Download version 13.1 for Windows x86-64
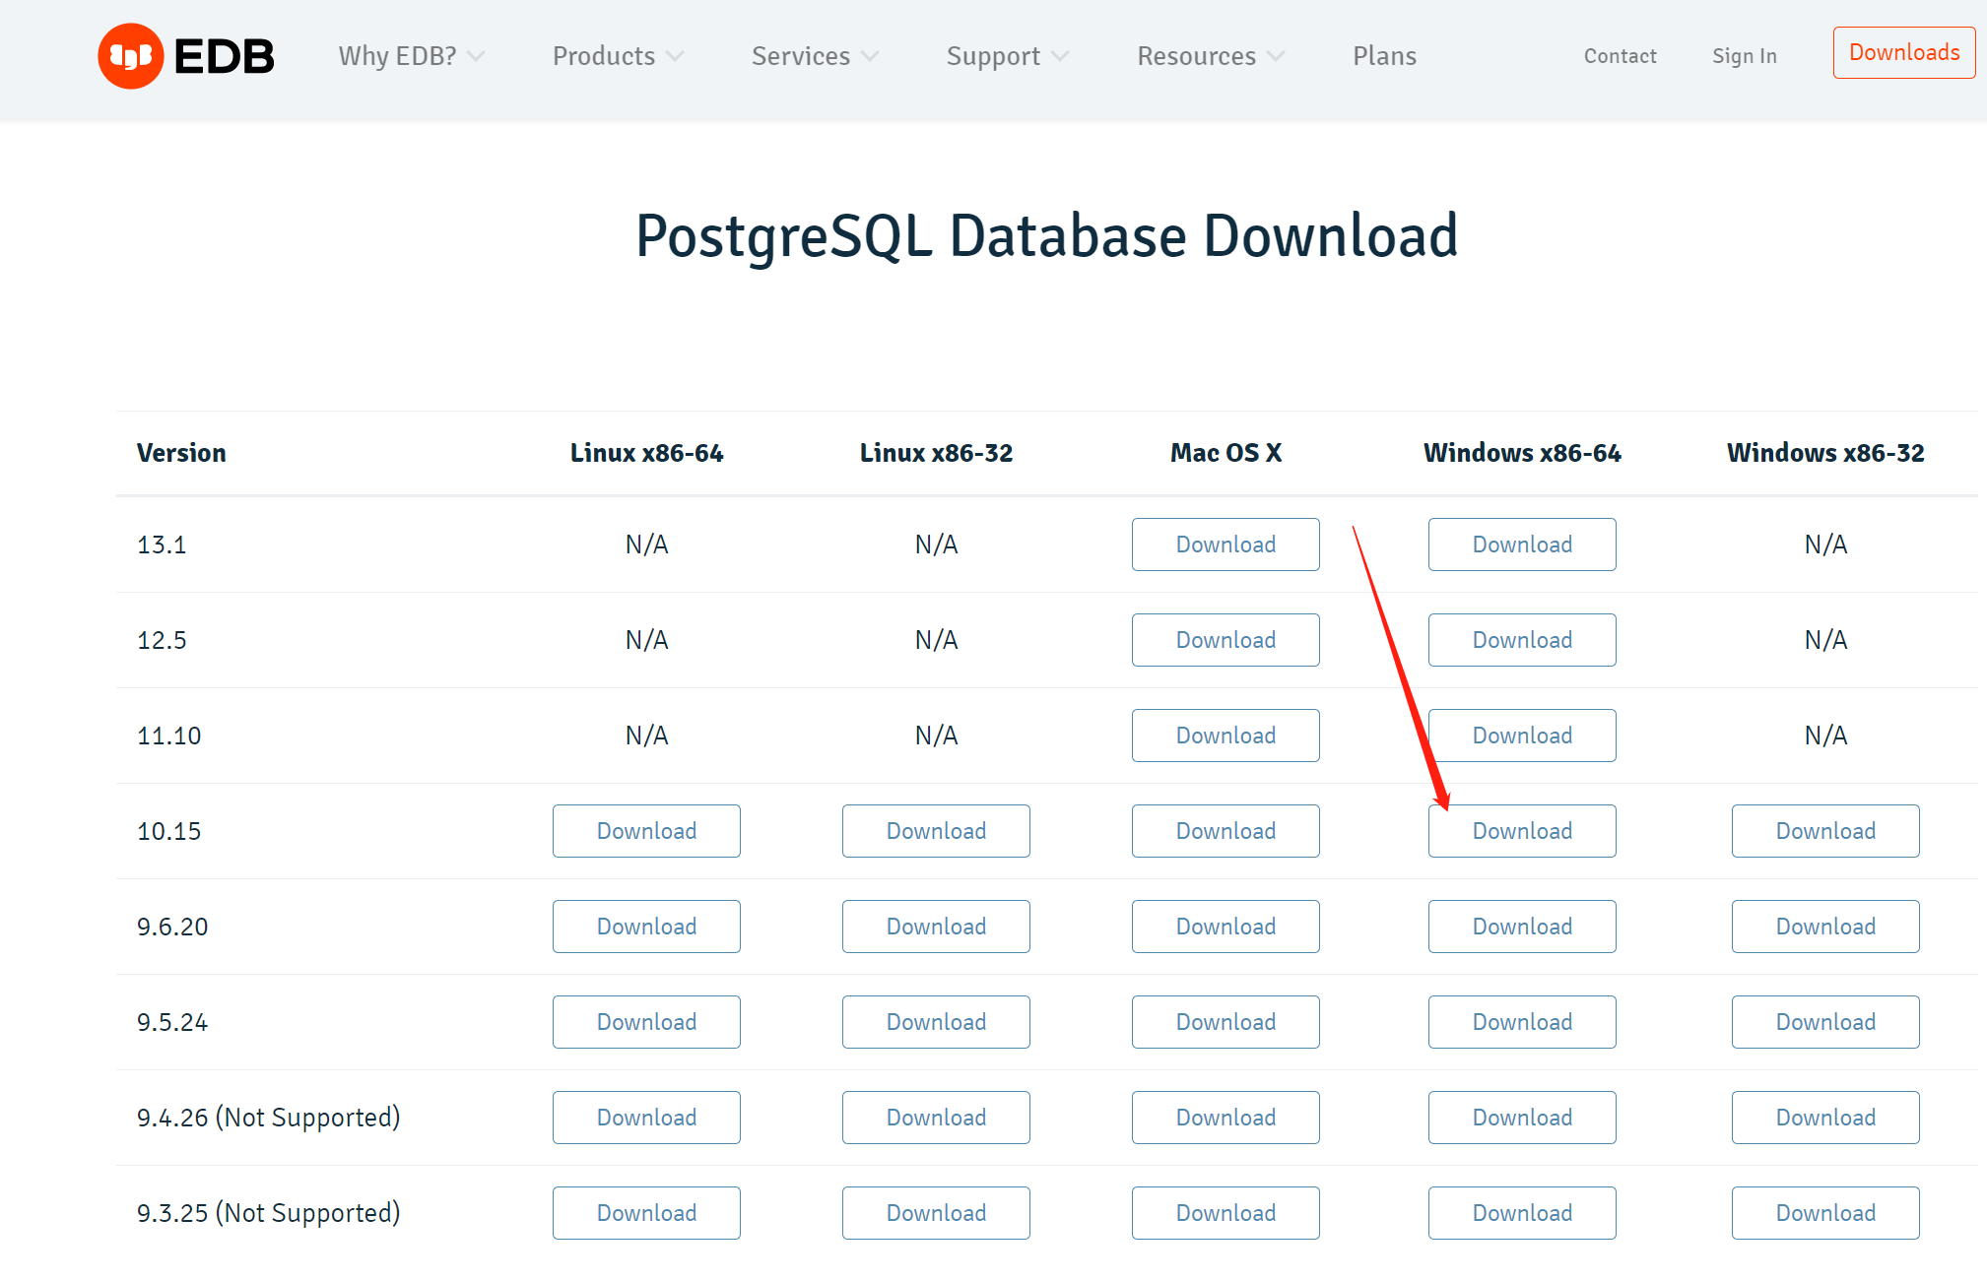Viewport: 1987px width, 1281px height. (x=1521, y=544)
